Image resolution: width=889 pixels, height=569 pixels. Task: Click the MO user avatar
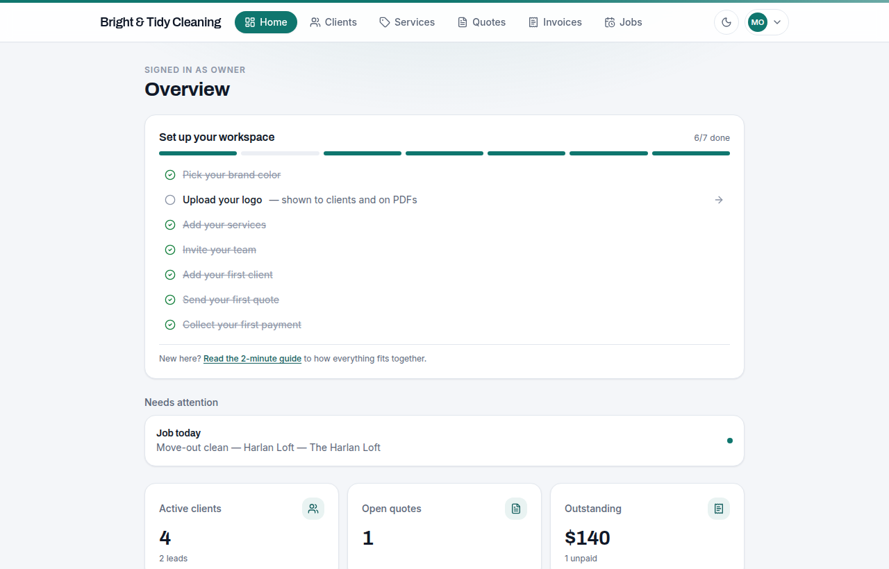[758, 22]
